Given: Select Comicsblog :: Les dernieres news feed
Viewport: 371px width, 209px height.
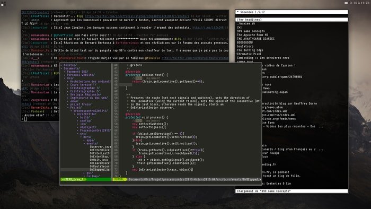Looking at the screenshot, I should tap(263, 58).
